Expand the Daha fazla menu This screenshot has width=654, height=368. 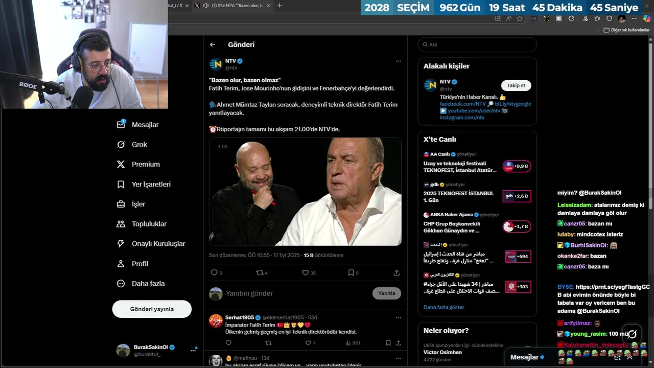[x=141, y=284]
